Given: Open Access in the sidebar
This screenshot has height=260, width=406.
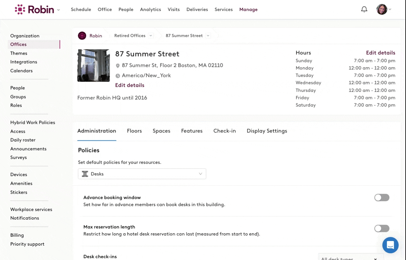Looking at the screenshot, I should [18, 132].
